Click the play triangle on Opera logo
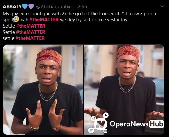Screen dimensions: 169x137 (106, 115)
